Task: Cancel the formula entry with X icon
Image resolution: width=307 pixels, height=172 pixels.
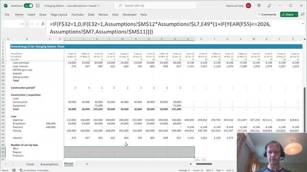Action: [32, 24]
